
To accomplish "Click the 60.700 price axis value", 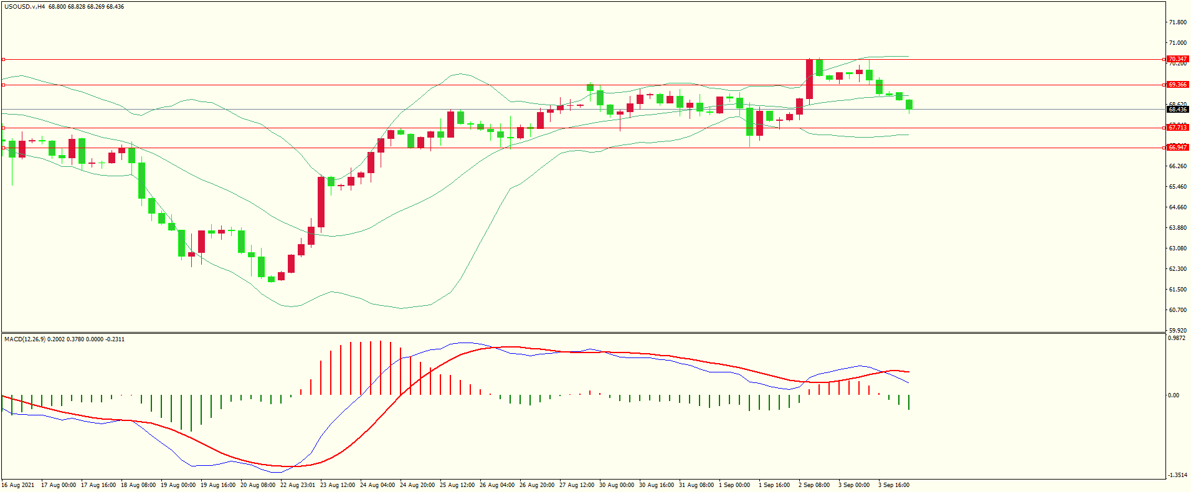I will point(1177,310).
